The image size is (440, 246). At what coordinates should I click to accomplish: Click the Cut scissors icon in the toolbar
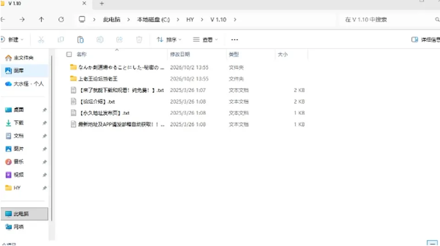click(x=41, y=40)
